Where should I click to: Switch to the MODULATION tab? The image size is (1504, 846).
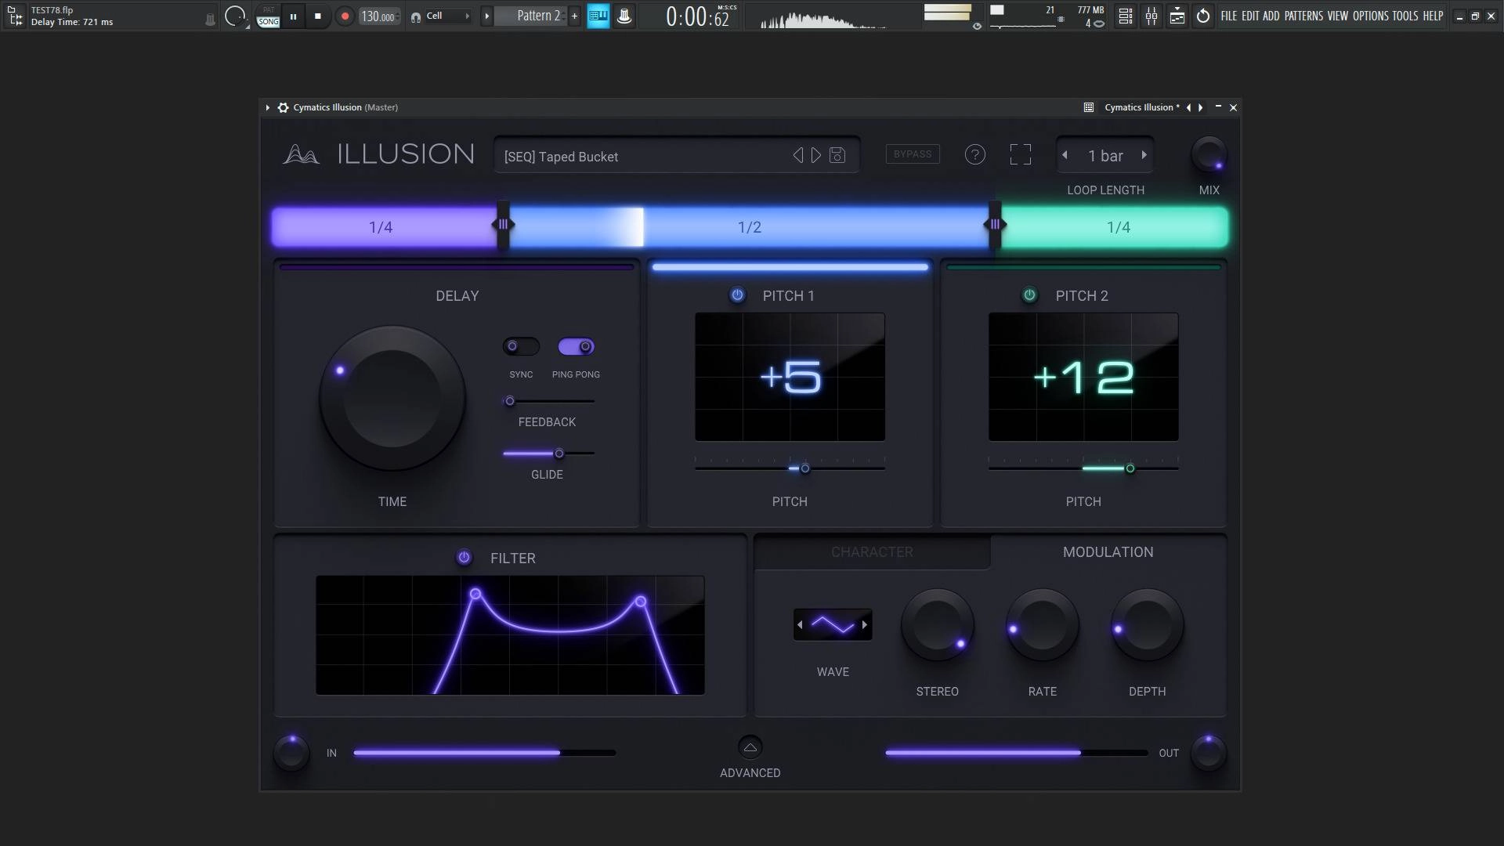(x=1108, y=552)
